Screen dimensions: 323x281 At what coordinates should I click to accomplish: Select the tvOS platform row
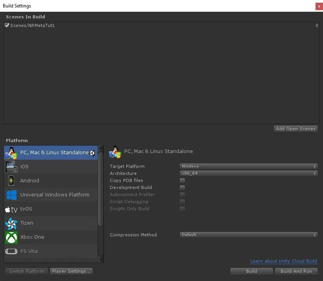[x=51, y=209]
